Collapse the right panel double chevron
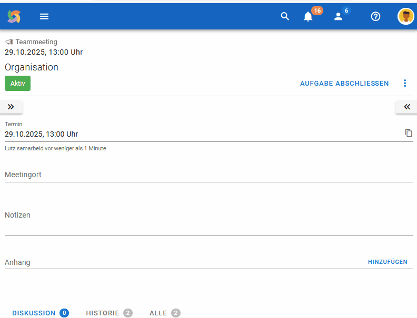 pos(406,107)
